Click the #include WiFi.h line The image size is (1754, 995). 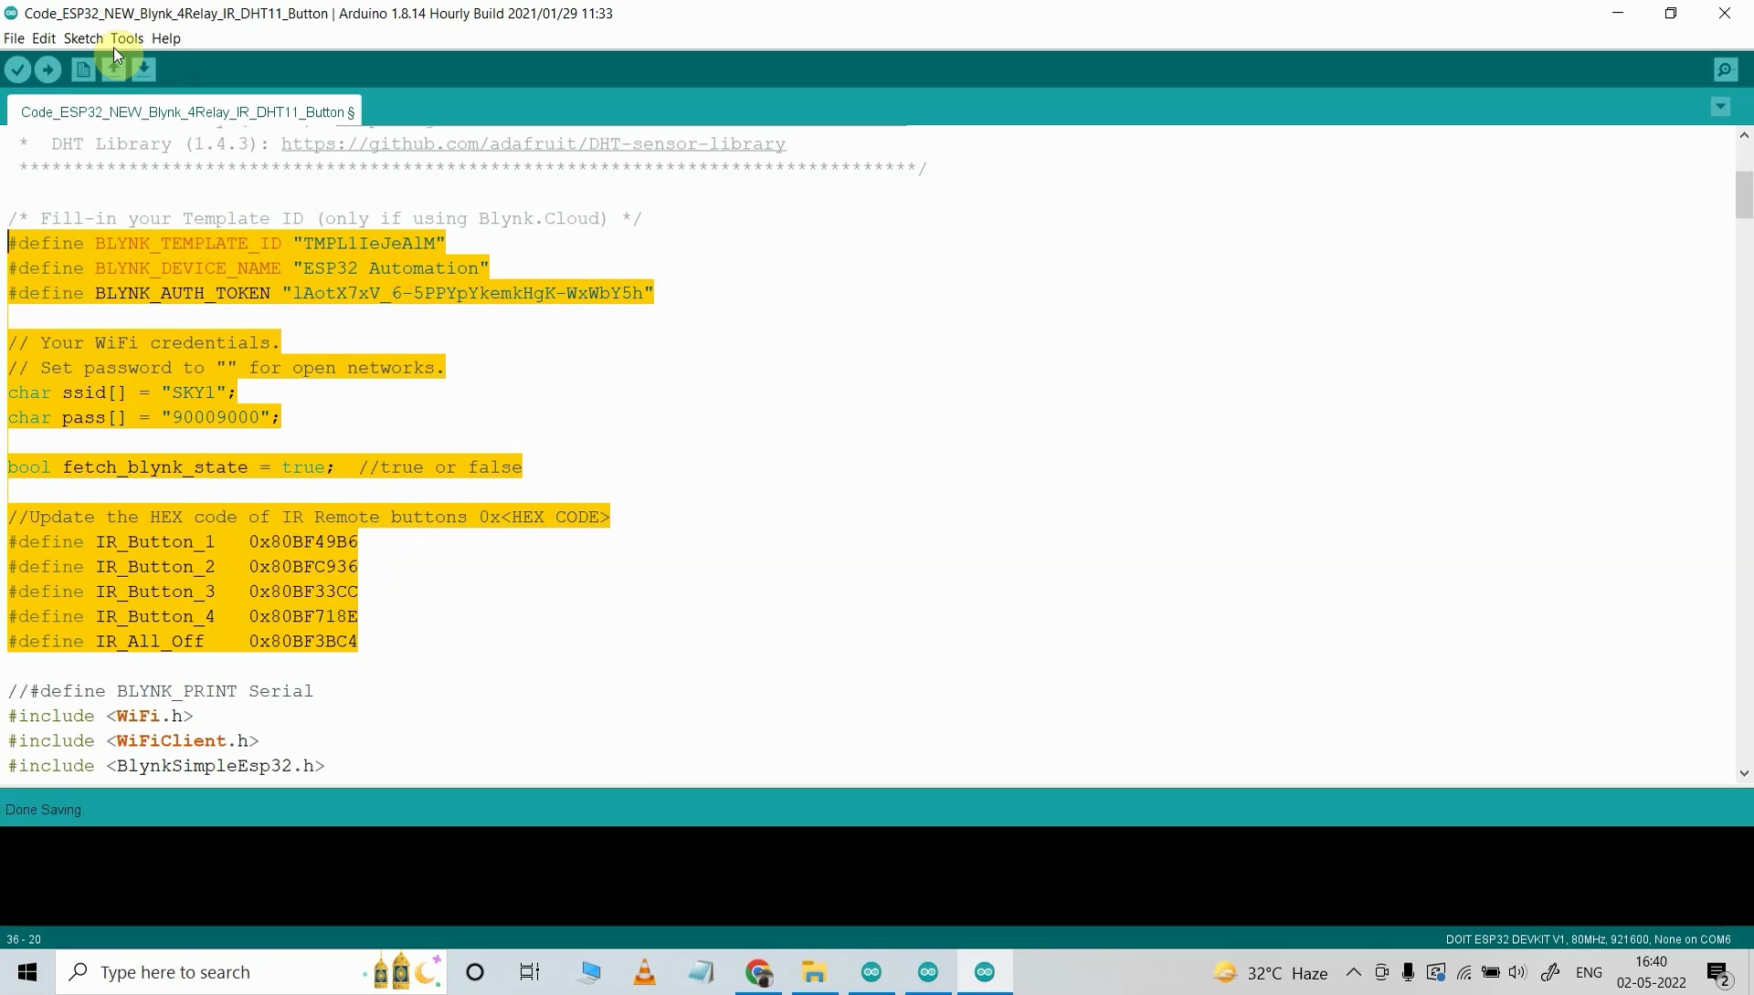coord(100,717)
